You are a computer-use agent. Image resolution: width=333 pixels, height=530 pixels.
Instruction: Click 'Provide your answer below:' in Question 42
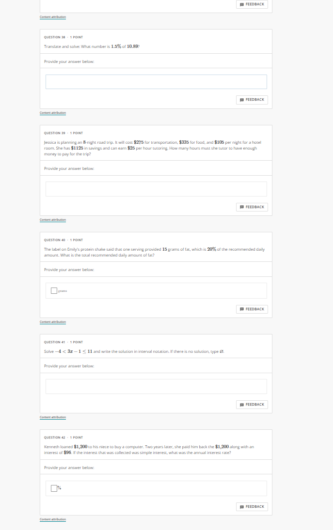pyautogui.click(x=69, y=468)
